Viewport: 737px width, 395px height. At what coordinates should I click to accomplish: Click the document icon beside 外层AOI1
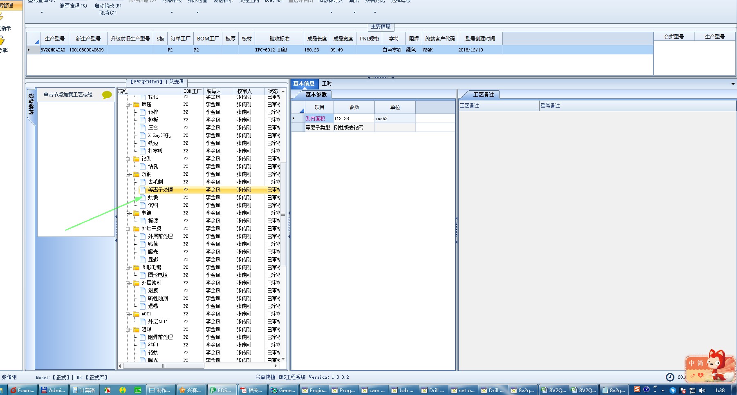click(143, 322)
